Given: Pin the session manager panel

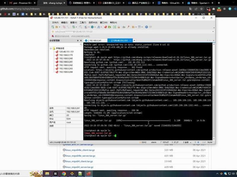Looking at the screenshot, I should 78,40.
